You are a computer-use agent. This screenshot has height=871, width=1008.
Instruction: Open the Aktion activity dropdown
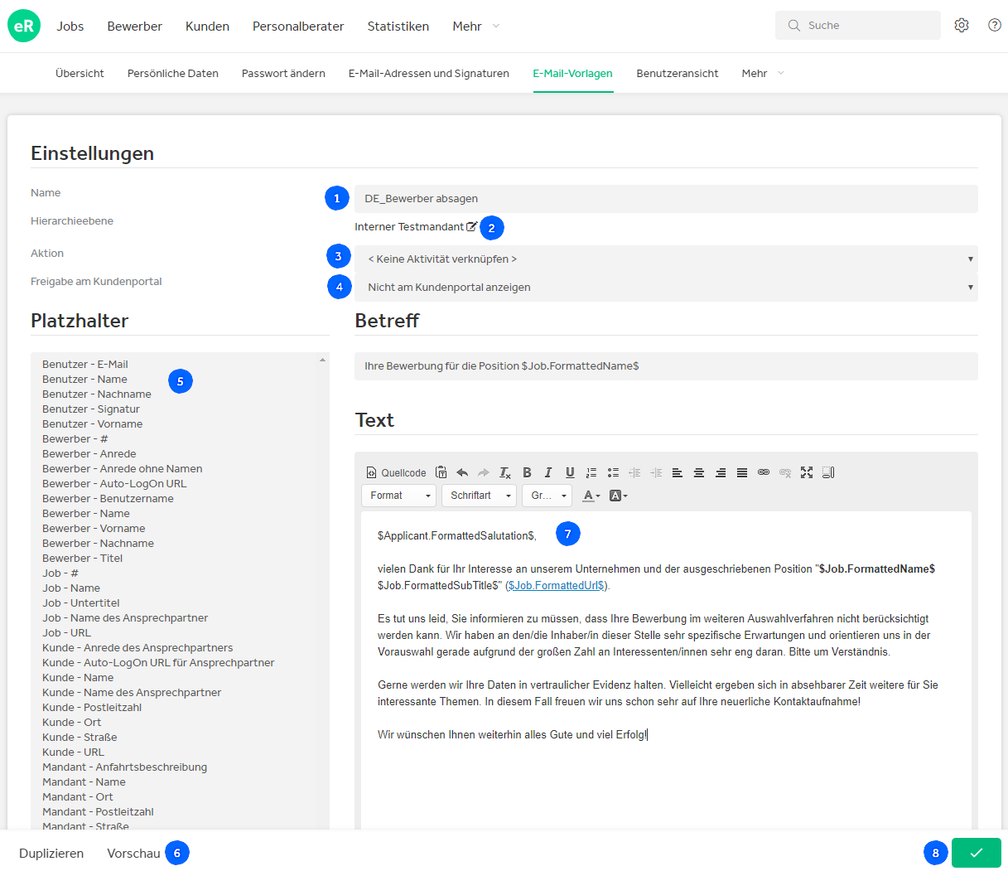[x=666, y=259]
